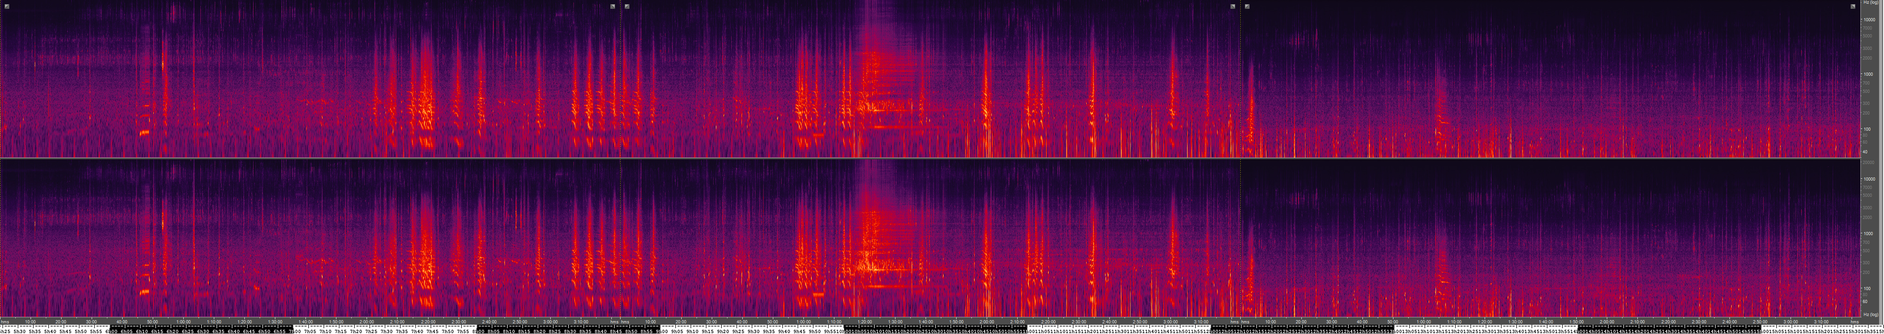1884x334 pixels.
Task: Click the fade-out handle of the first clip
Action: coord(613,6)
